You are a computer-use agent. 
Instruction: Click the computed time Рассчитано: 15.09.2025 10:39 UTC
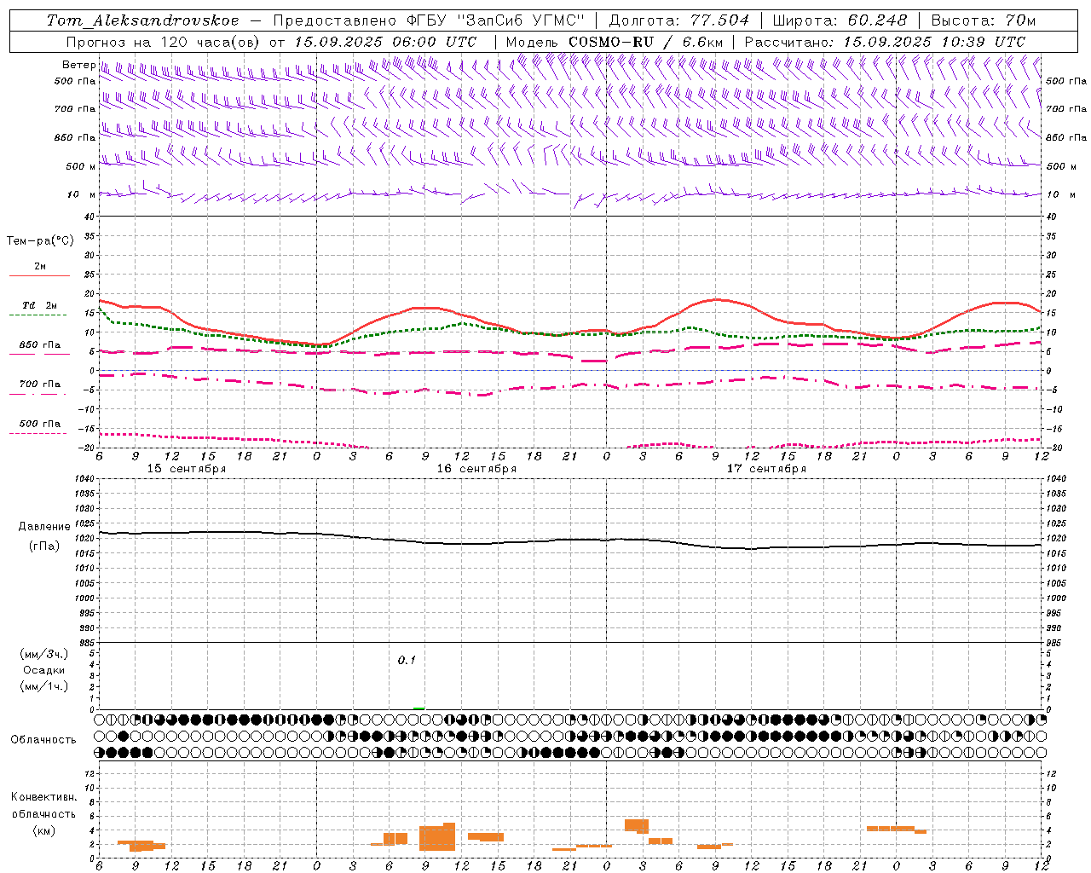click(885, 42)
